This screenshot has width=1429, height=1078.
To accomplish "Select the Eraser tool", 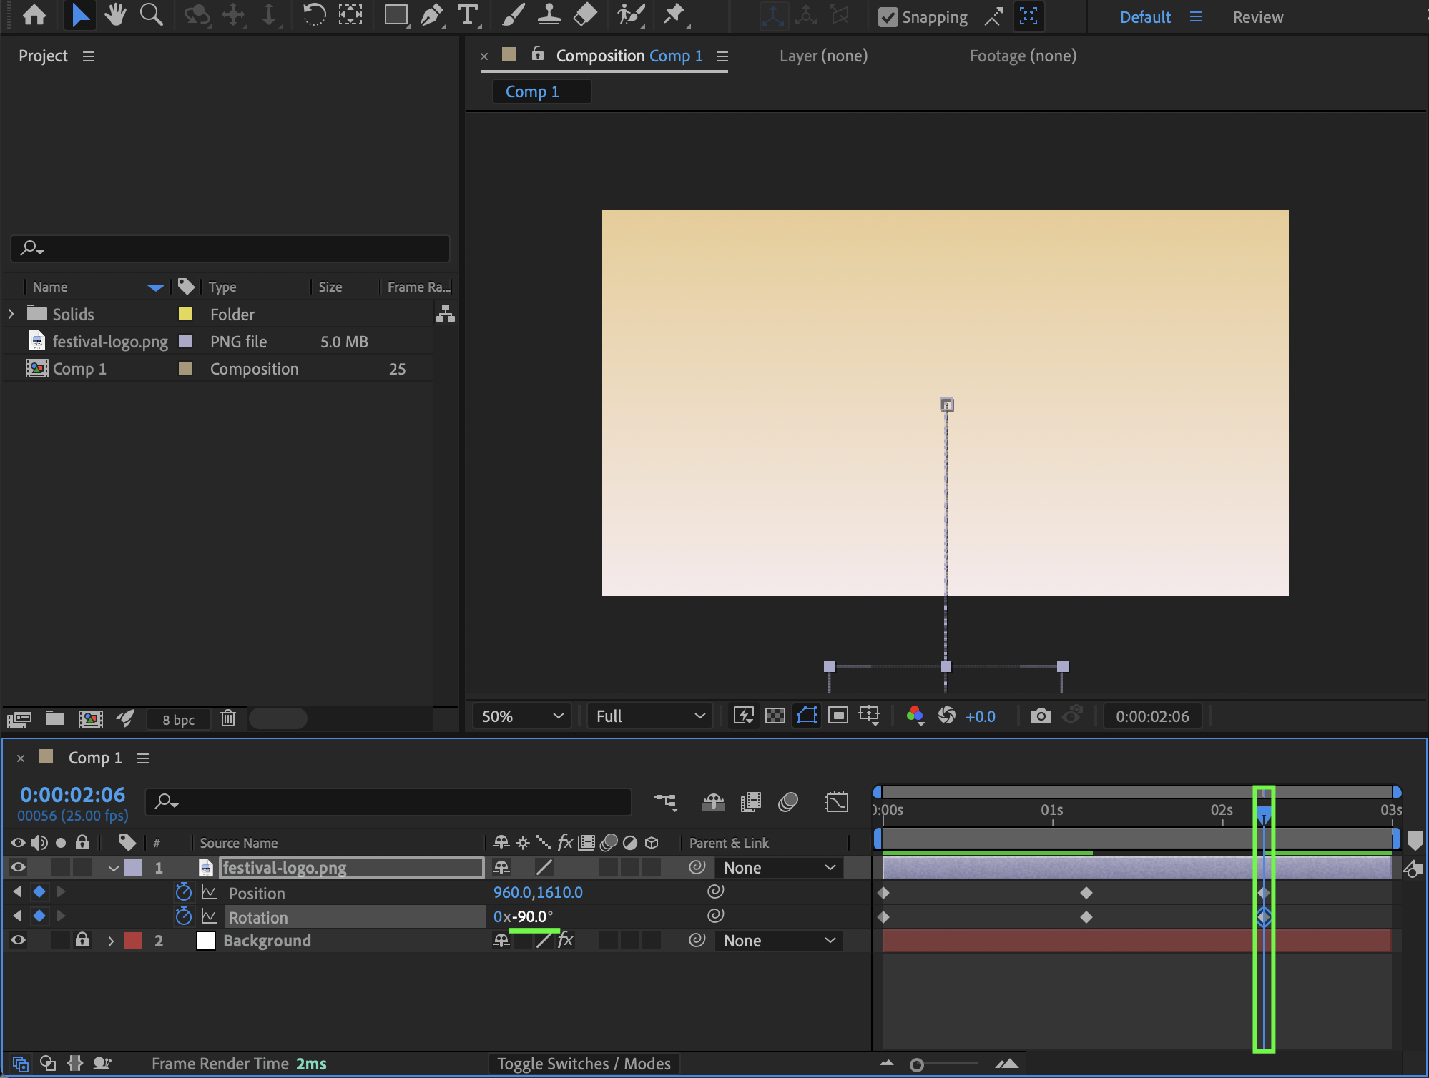I will tap(585, 16).
